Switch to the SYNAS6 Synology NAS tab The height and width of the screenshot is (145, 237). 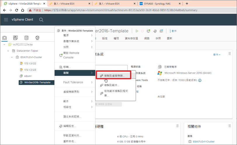(x=160, y=4)
